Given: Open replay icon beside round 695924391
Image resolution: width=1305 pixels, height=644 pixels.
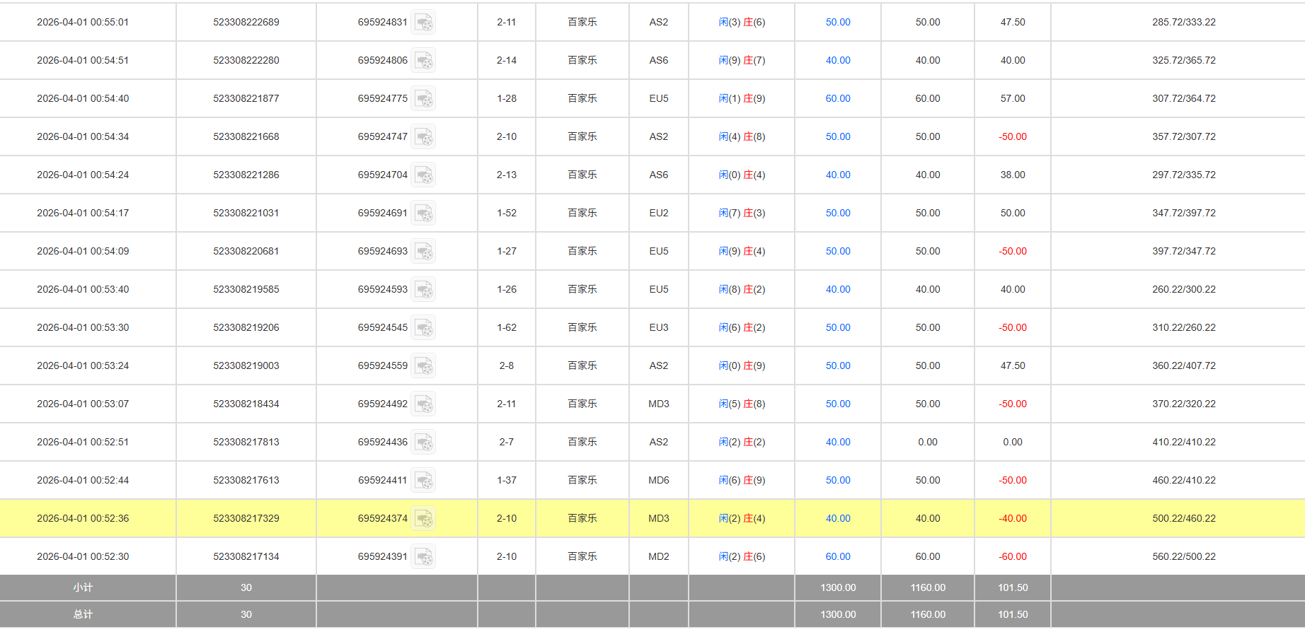Looking at the screenshot, I should pos(423,557).
